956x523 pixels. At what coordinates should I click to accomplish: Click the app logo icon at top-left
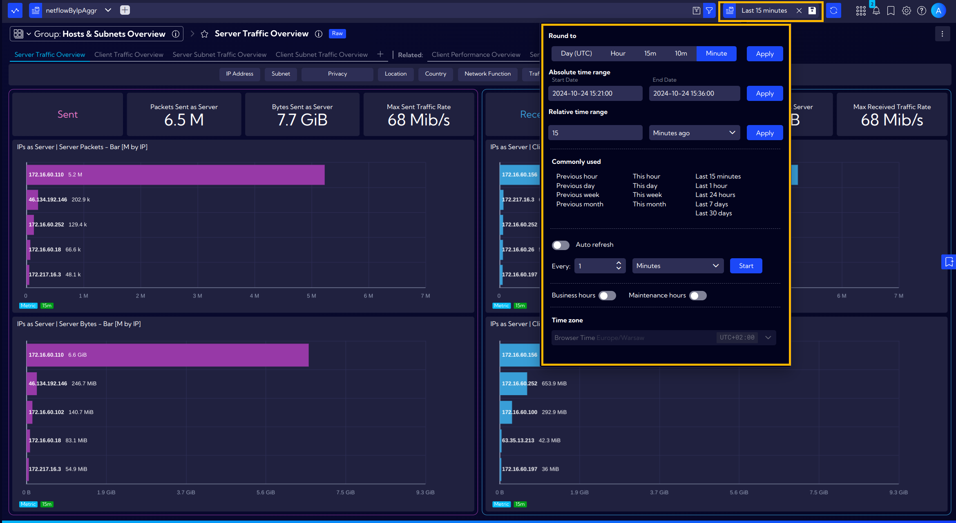[x=15, y=11]
